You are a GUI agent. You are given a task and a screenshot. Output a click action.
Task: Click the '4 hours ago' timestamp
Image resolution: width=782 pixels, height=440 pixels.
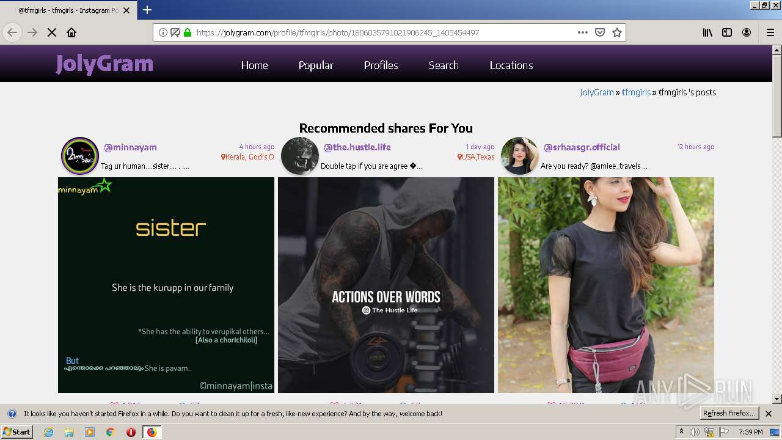(x=257, y=147)
